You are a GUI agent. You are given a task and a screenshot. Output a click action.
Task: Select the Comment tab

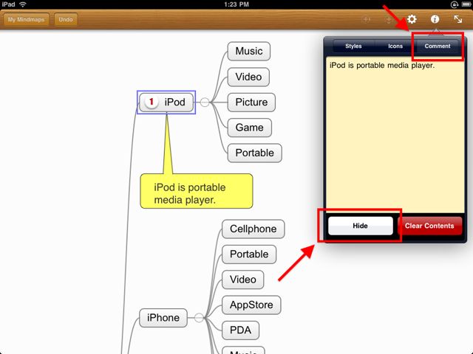tap(438, 46)
